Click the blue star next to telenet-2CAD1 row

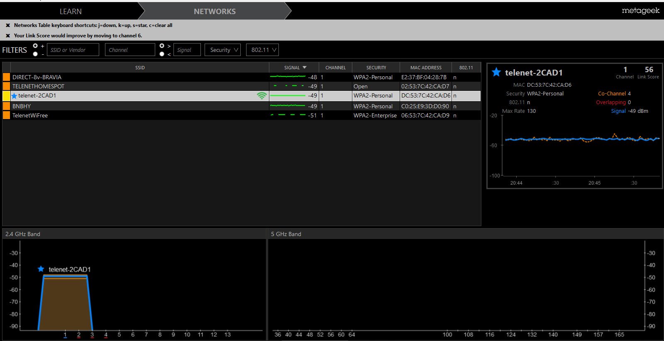pos(15,96)
